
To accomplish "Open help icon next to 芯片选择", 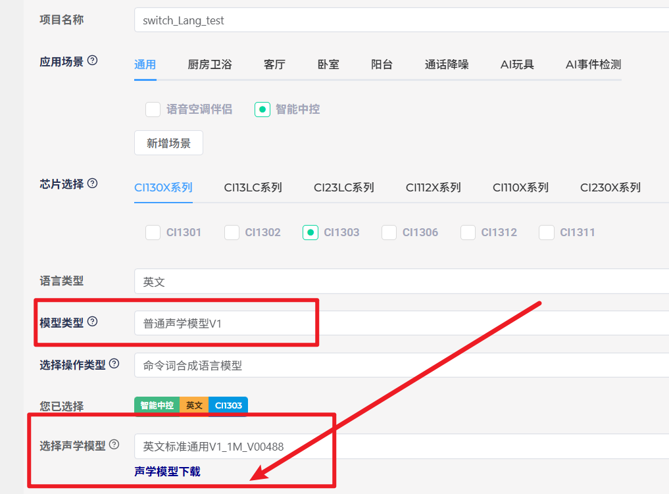I will (93, 184).
